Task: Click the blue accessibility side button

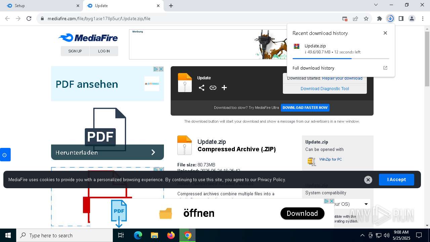Action: coord(5,155)
